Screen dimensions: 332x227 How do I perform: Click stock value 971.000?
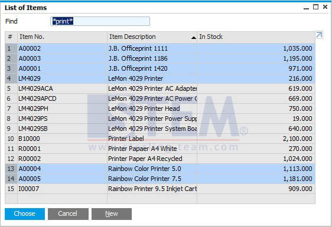pos(301,68)
